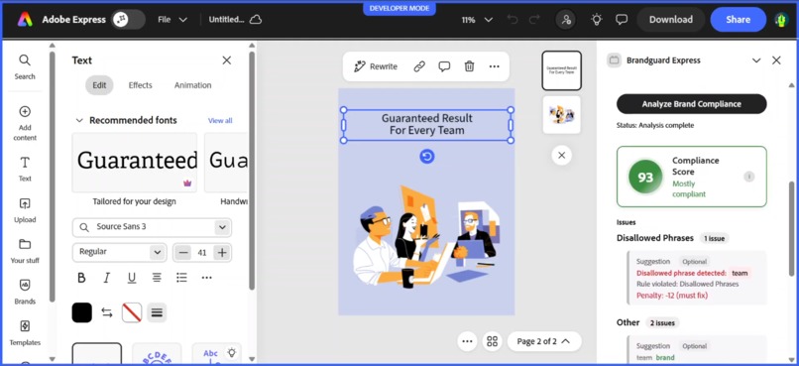Decrease font size with minus button
Image resolution: width=799 pixels, height=366 pixels.
(184, 252)
